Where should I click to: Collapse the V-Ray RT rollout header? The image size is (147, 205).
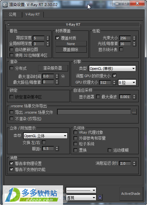pyautogui.click(x=73, y=24)
